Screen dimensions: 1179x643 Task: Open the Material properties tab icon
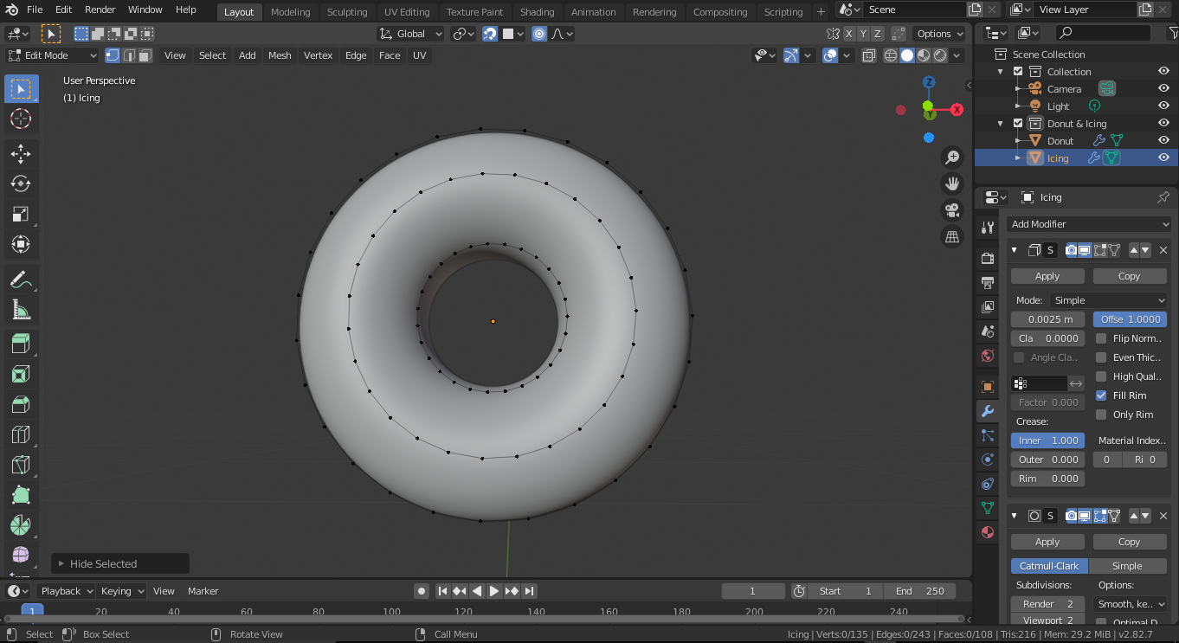click(x=988, y=531)
